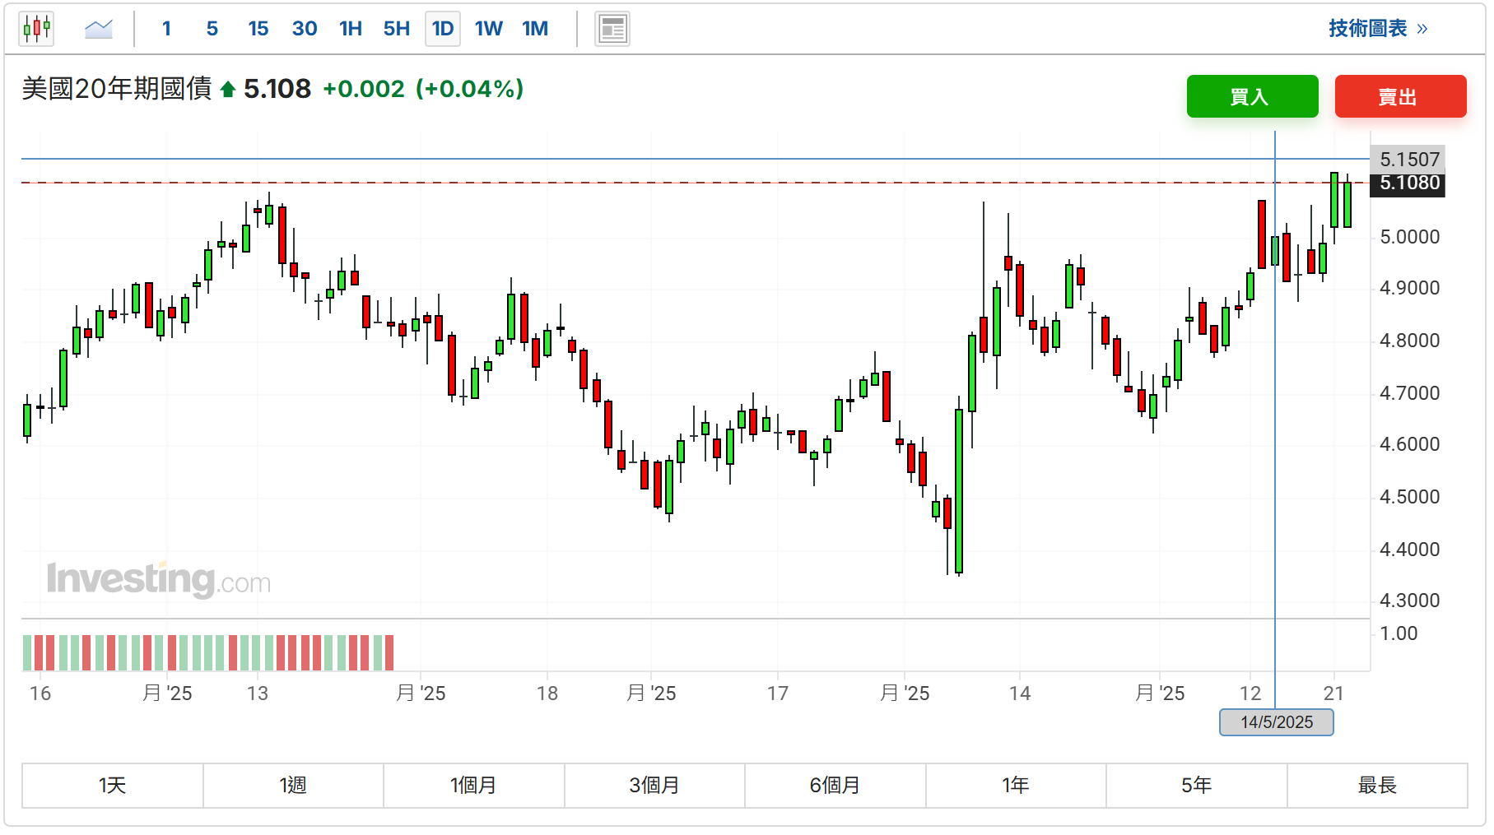Screen dimensions: 1494x835
Task: Switch to candlestick chart type
Action: click(37, 29)
